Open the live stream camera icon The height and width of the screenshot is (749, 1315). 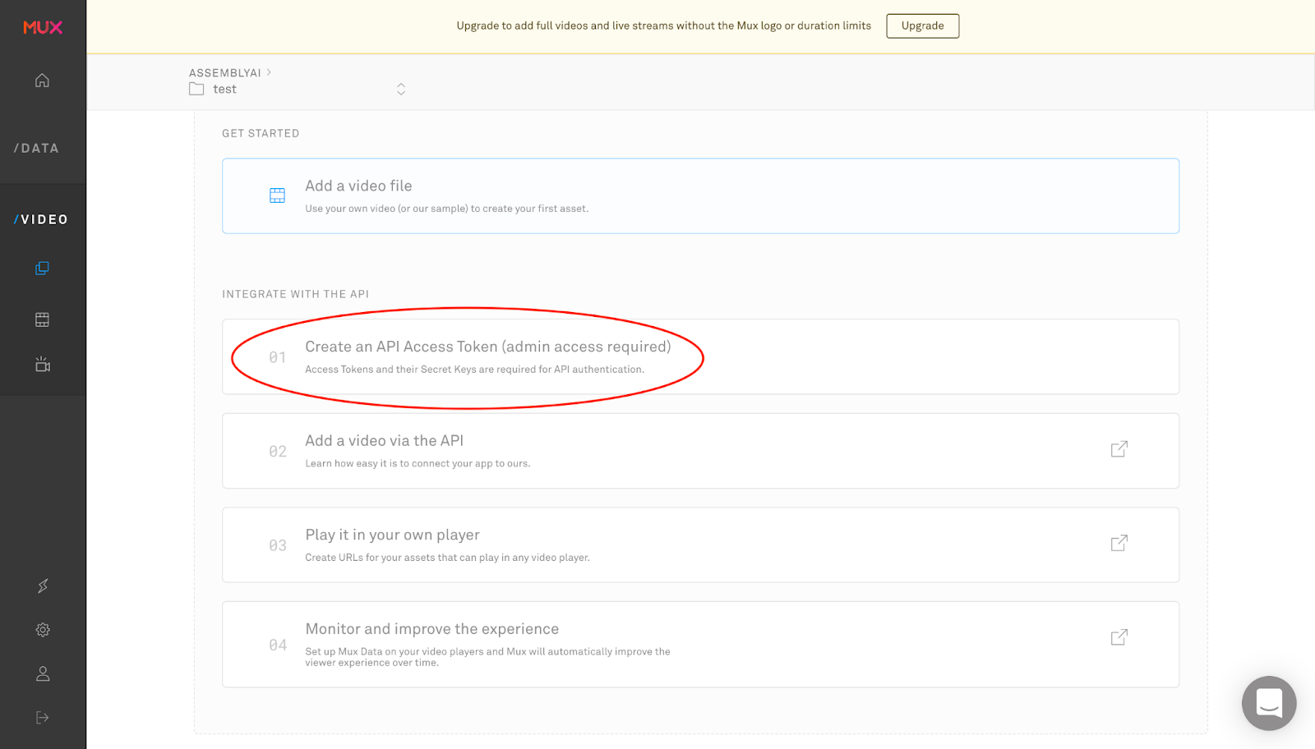click(43, 364)
